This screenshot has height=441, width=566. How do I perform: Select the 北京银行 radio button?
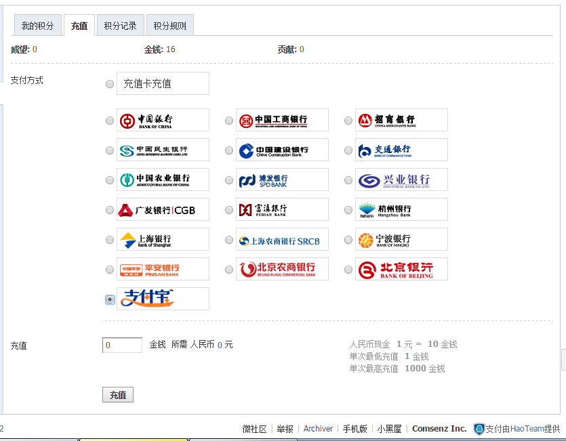348,269
